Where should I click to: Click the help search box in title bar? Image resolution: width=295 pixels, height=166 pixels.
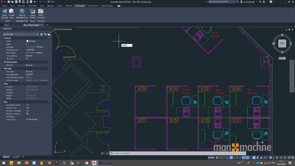point(222,2)
